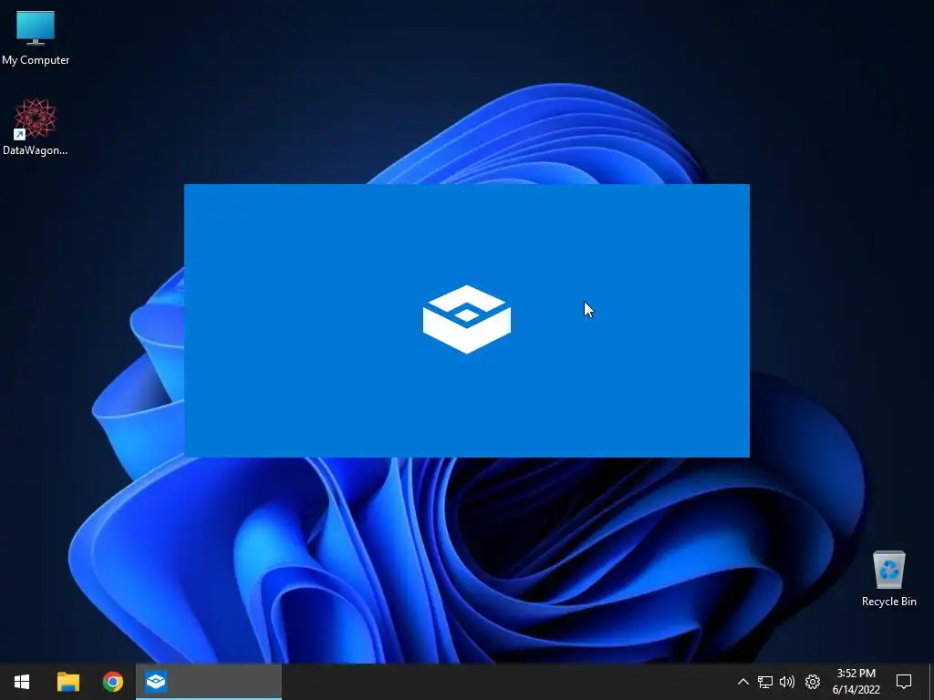Image resolution: width=934 pixels, height=700 pixels.
Task: Open the volume control tray icon
Action: (x=787, y=682)
